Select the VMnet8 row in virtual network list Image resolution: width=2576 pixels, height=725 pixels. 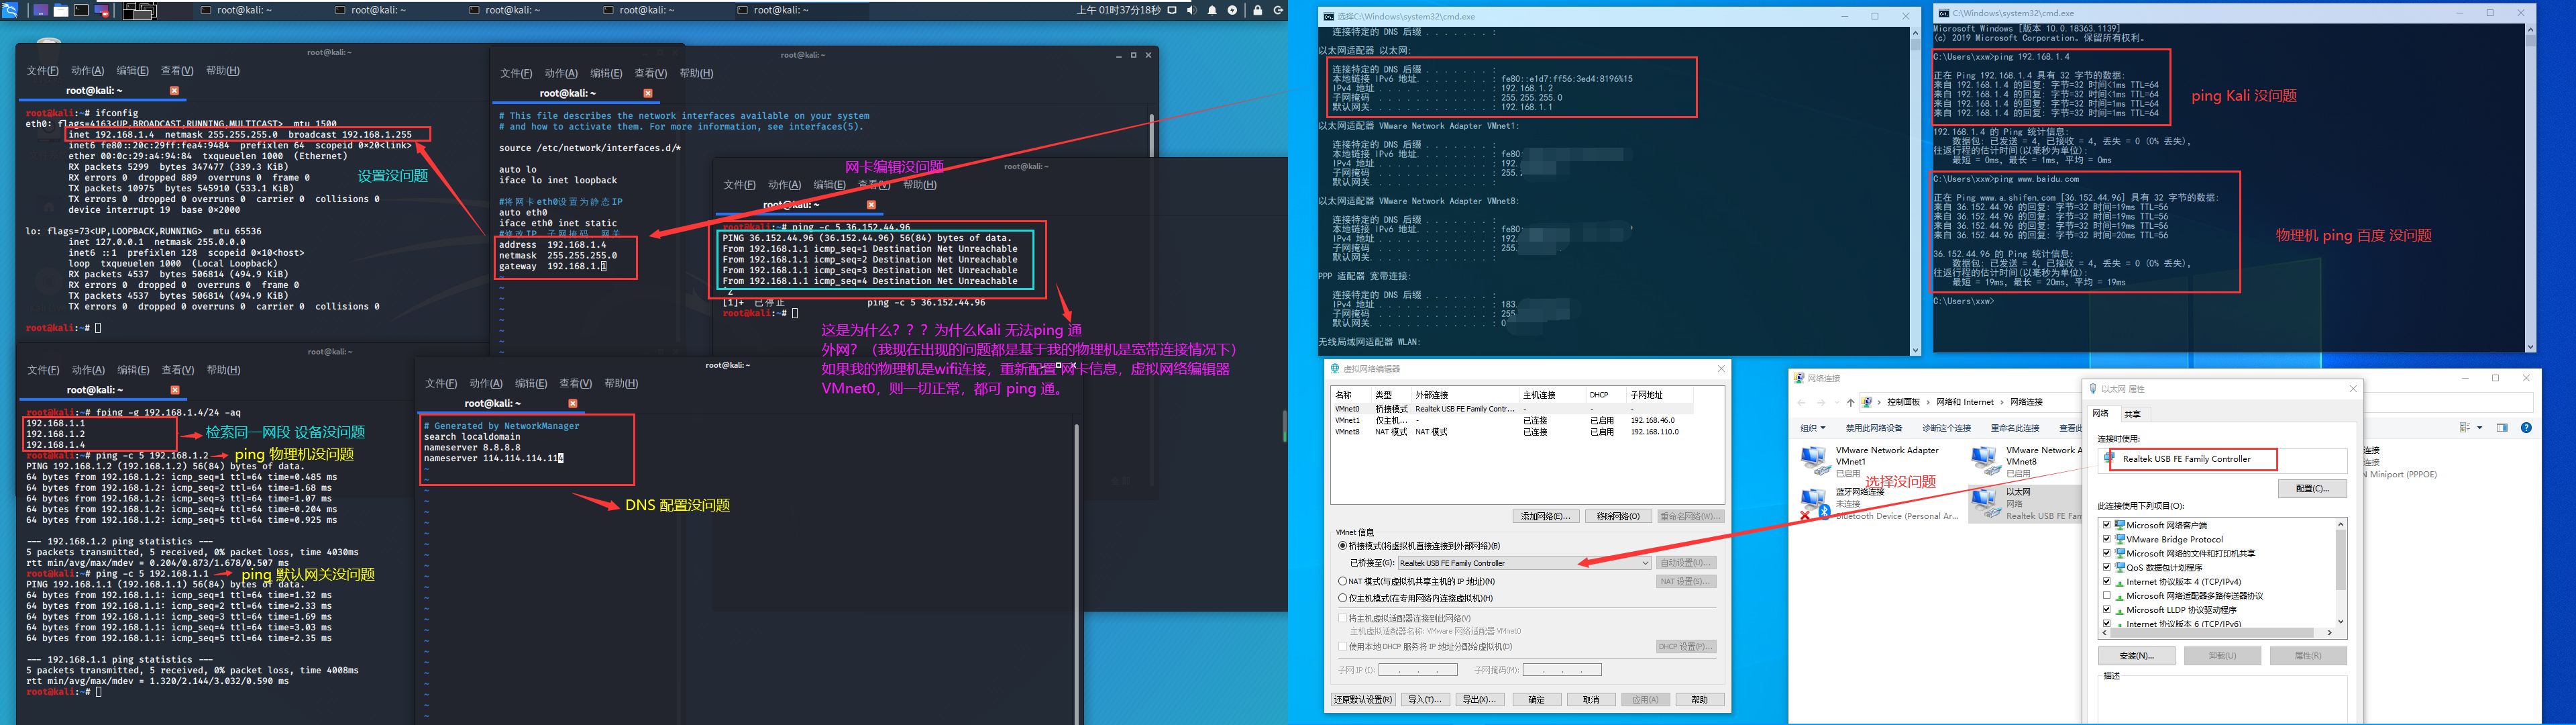[x=1512, y=432]
